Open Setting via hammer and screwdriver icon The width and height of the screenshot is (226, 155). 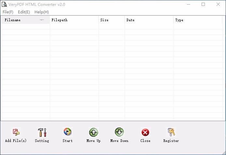click(42, 132)
